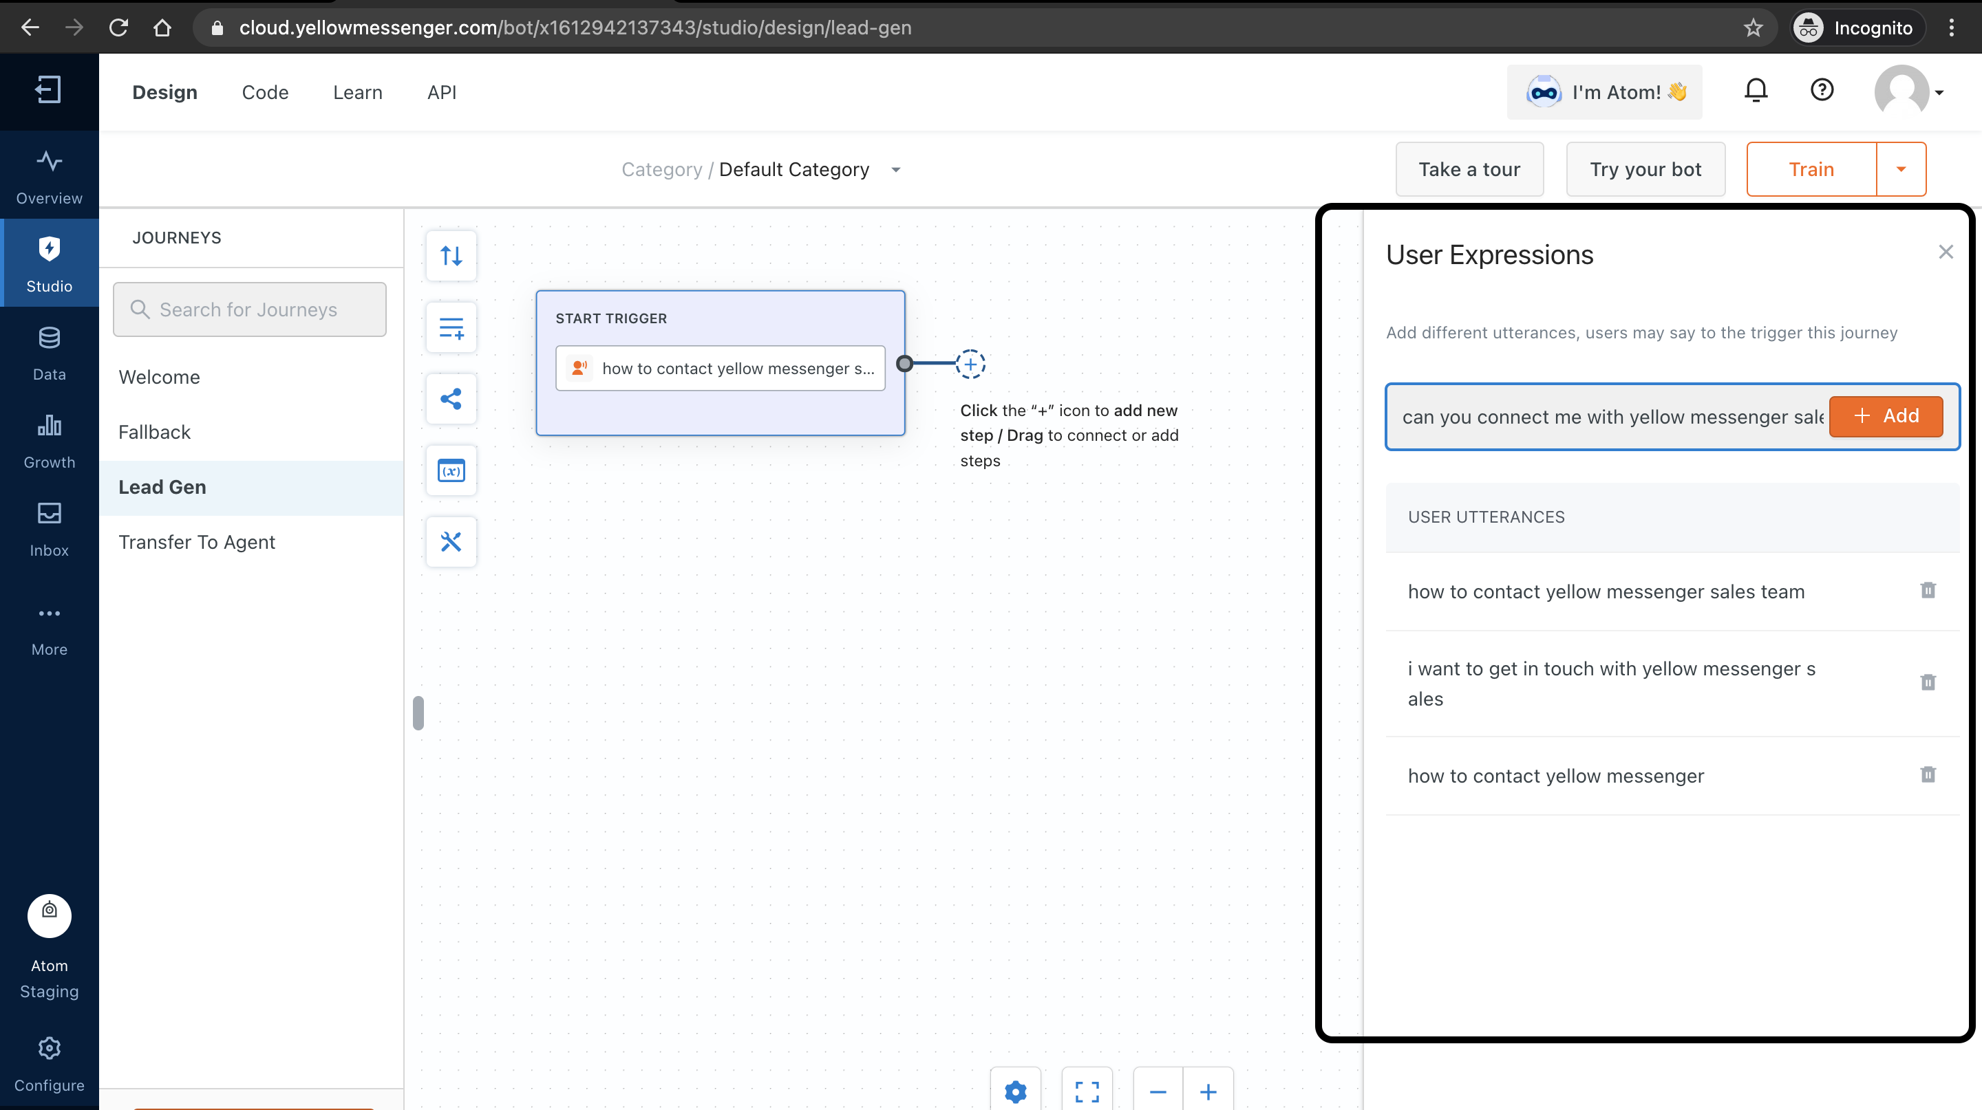Go to Growth in the sidebar
This screenshot has height=1110, width=1982.
click(x=50, y=442)
